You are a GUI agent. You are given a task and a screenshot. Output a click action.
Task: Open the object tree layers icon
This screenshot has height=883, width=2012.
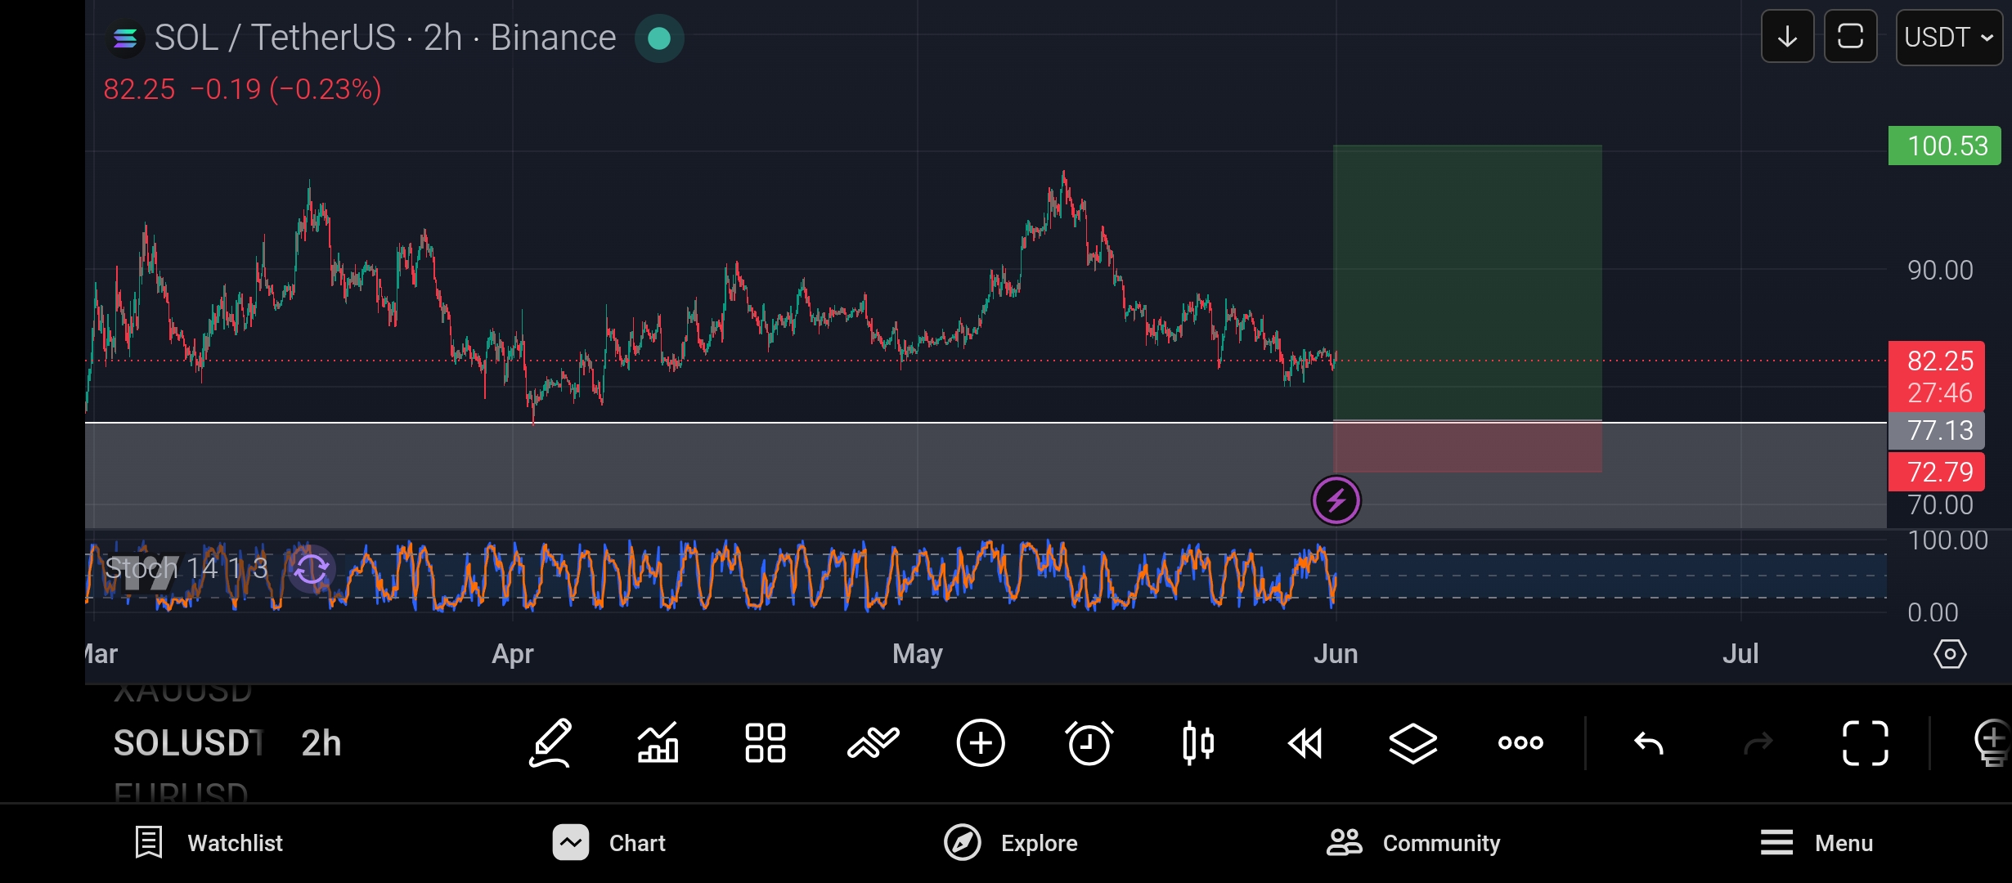[1413, 743]
